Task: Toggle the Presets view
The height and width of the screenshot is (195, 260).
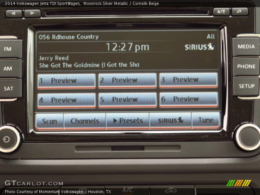Action: pyautogui.click(x=128, y=121)
